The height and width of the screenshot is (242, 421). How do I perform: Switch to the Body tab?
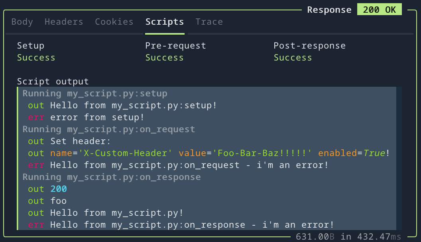coord(22,22)
